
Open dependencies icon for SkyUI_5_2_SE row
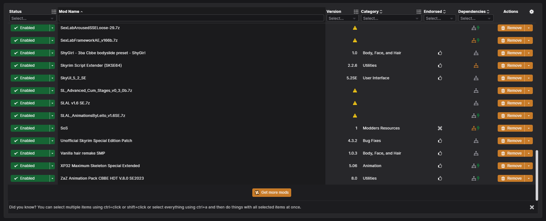(476, 78)
